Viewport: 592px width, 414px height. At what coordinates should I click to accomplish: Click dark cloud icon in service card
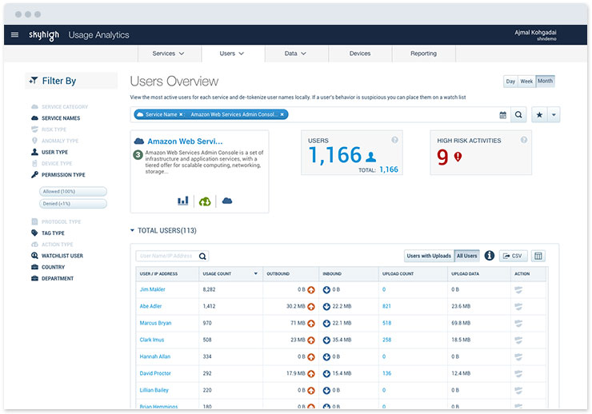227,201
